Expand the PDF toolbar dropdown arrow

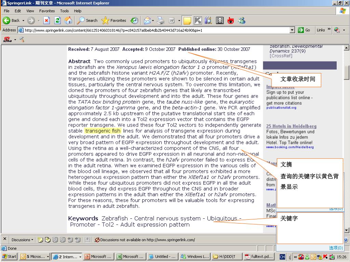(344, 30)
